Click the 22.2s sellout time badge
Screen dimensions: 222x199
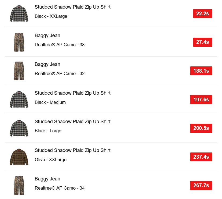[202, 14]
